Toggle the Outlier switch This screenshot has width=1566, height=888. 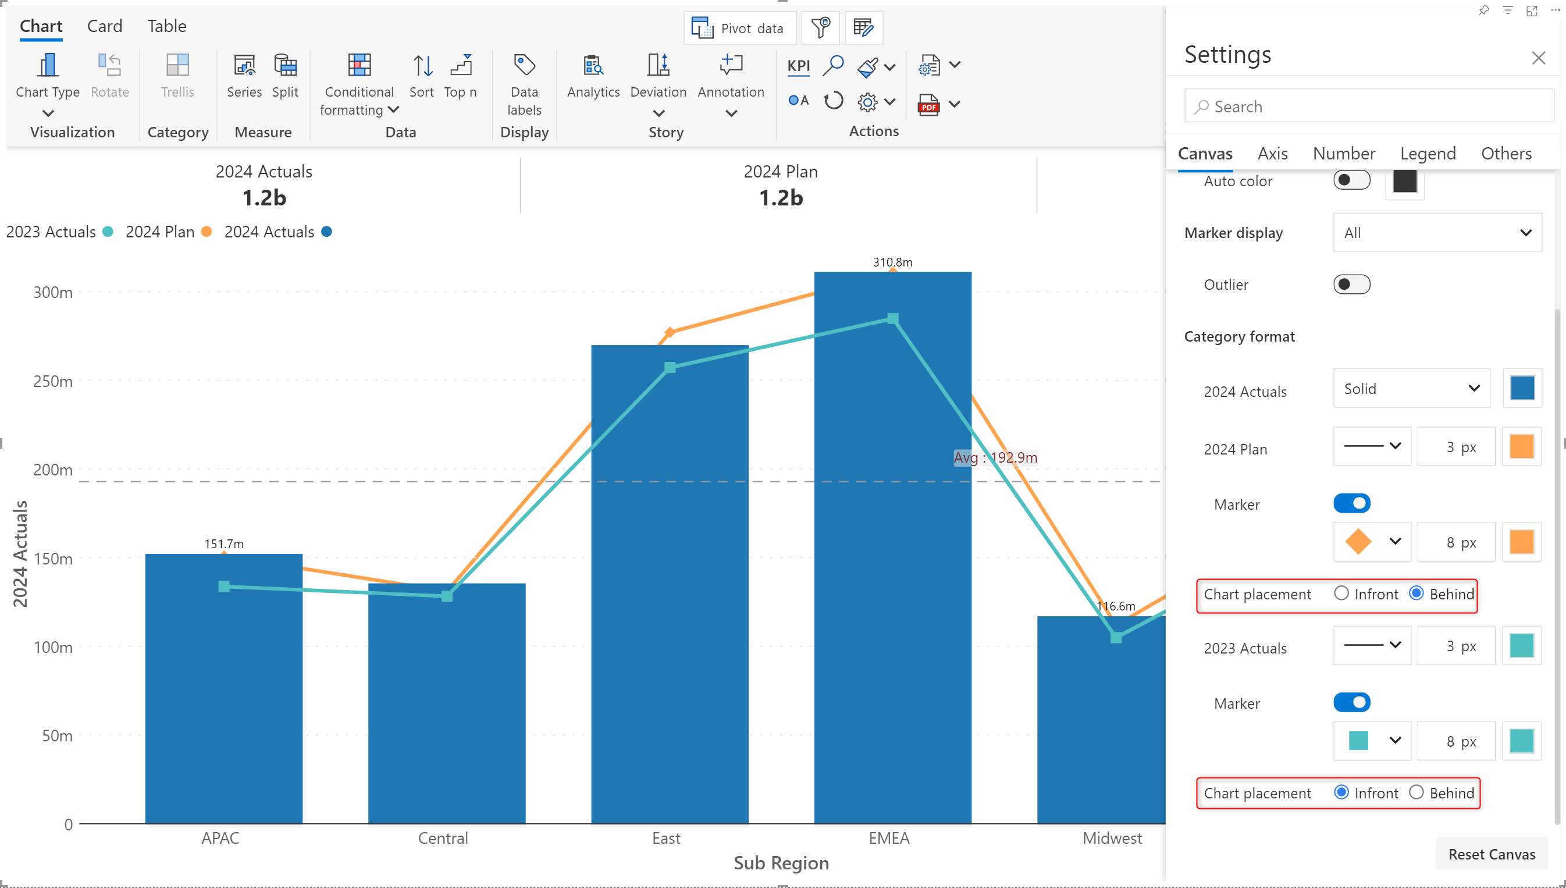(1351, 284)
